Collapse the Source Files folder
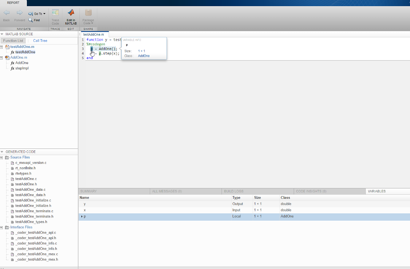 click(2, 157)
